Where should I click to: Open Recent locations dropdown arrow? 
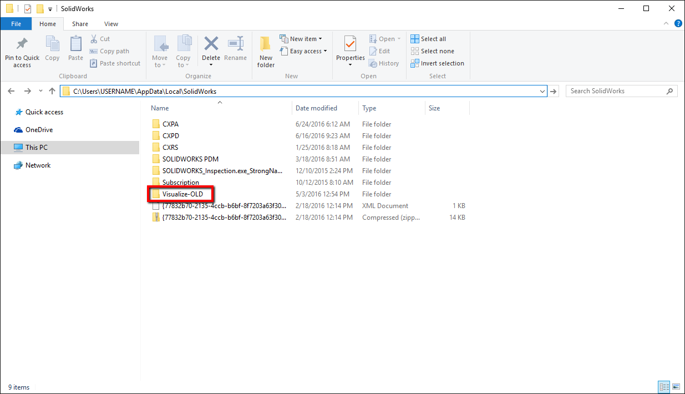click(x=40, y=91)
